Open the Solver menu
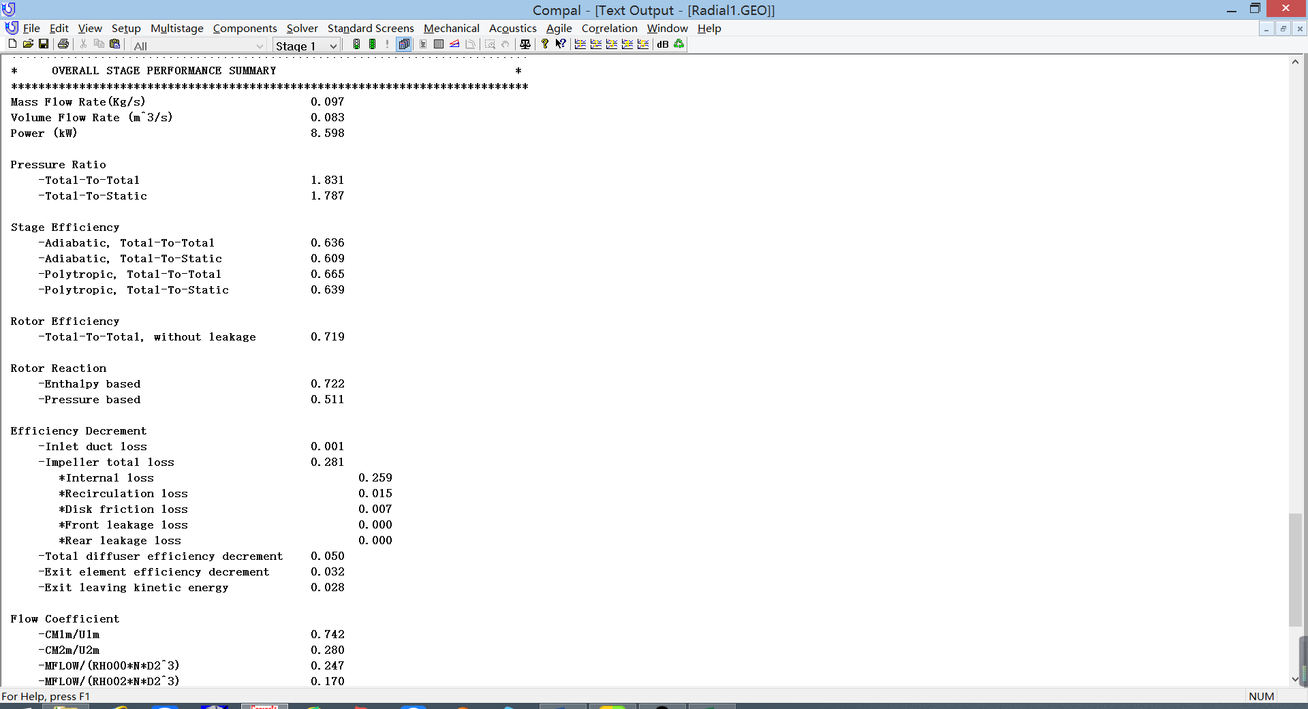This screenshot has width=1308, height=709. [x=302, y=28]
